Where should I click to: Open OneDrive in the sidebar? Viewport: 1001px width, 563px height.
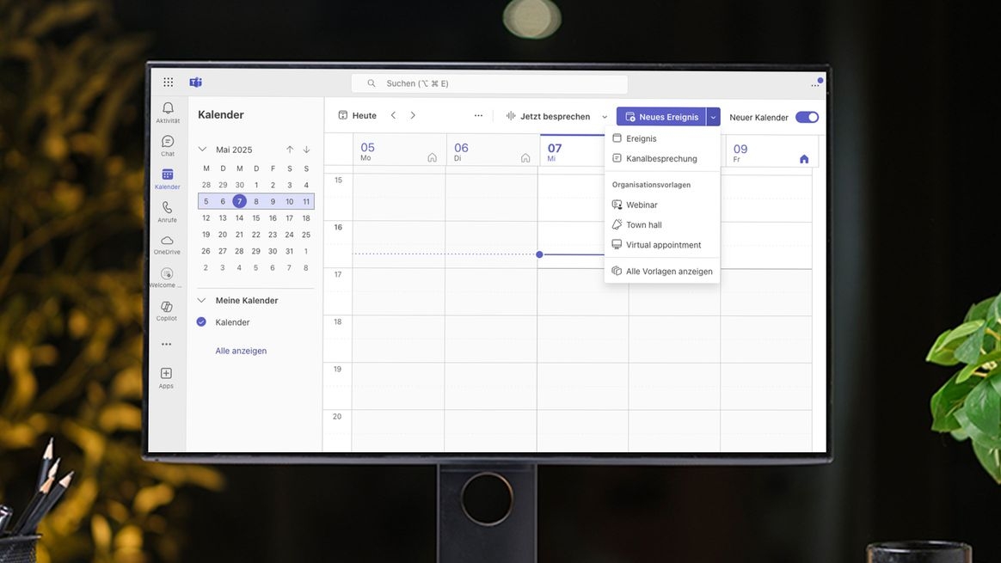168,242
